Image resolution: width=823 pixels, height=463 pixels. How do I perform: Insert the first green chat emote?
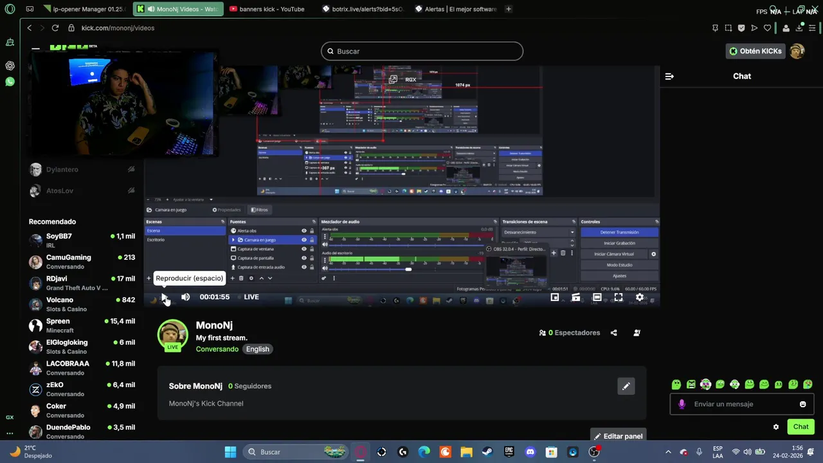676,385
